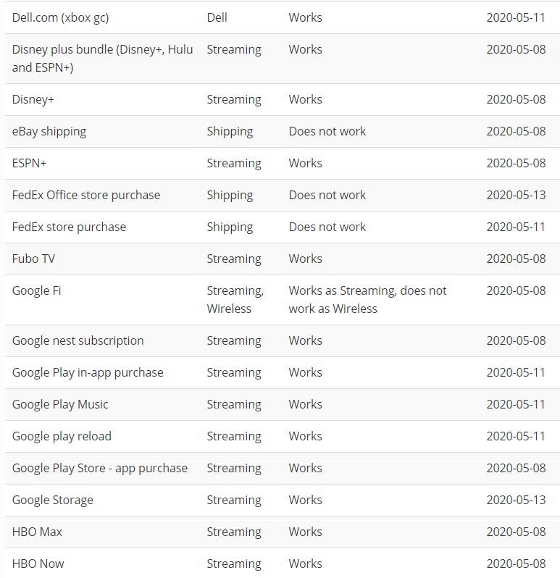Screen dimensions: 560x578
Task: Click Google play reload row name
Action: click(x=62, y=437)
